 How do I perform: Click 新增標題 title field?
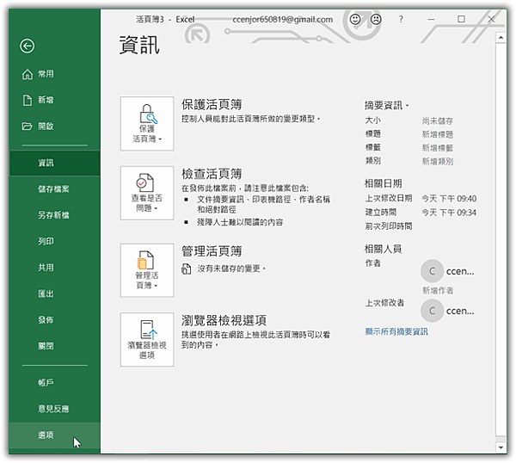pyautogui.click(x=438, y=134)
